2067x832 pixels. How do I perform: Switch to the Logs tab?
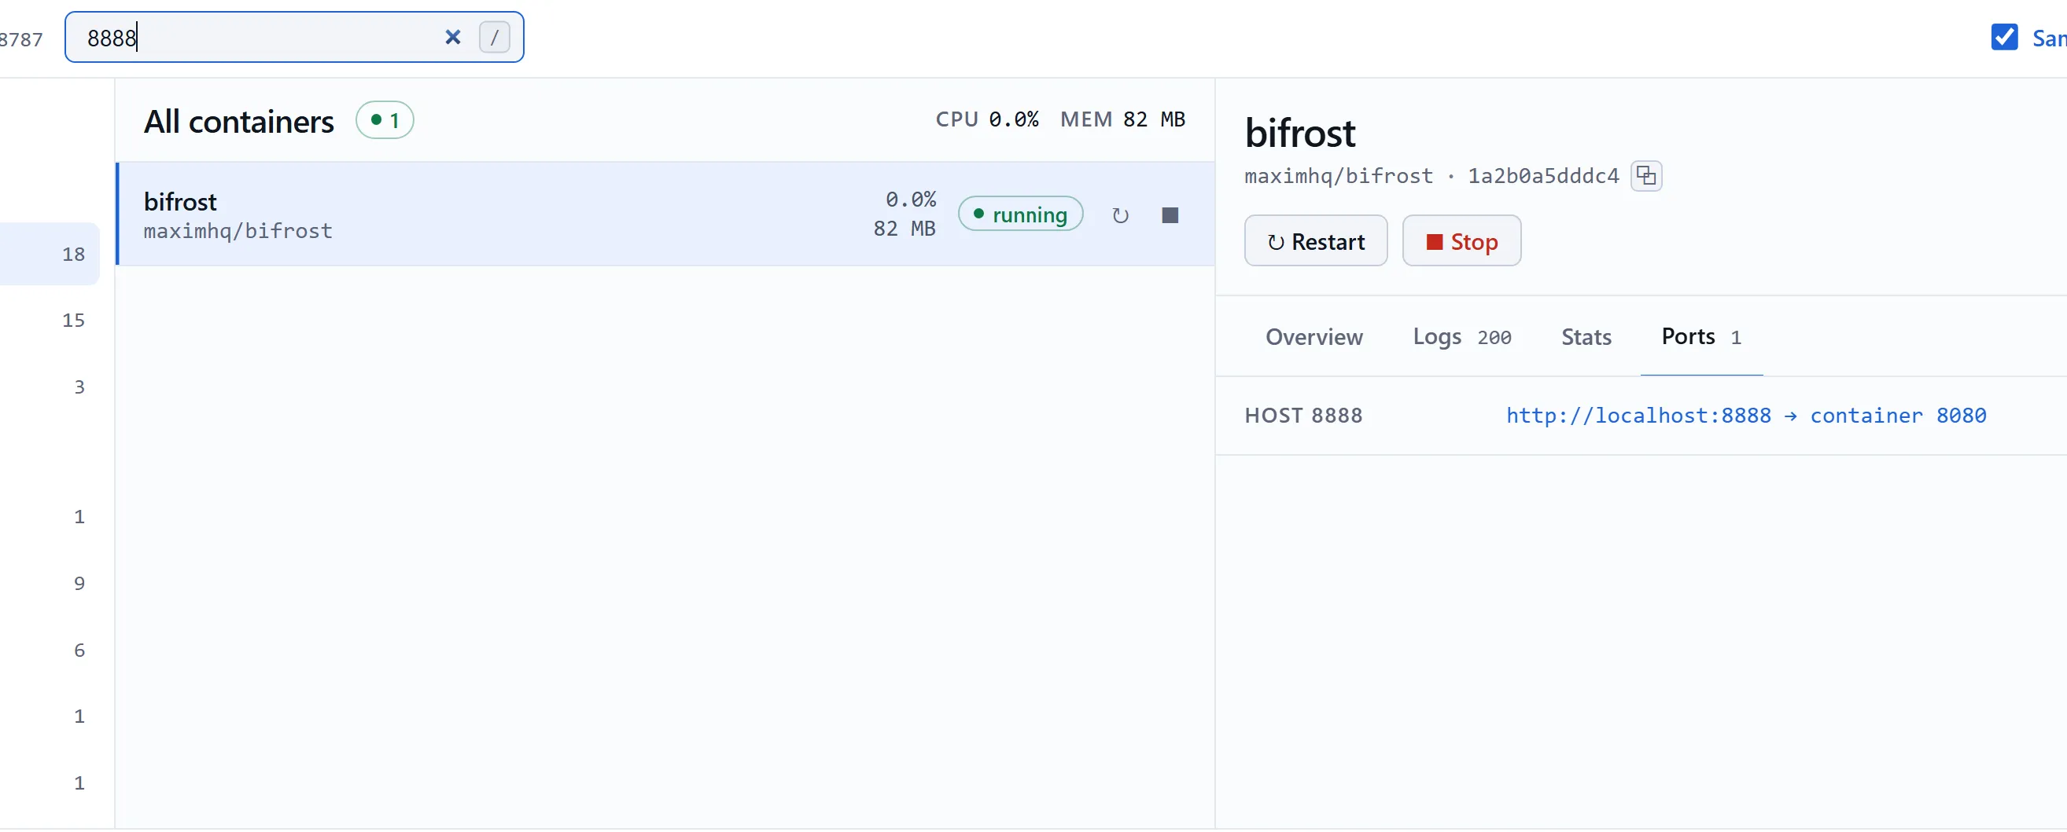(1461, 336)
